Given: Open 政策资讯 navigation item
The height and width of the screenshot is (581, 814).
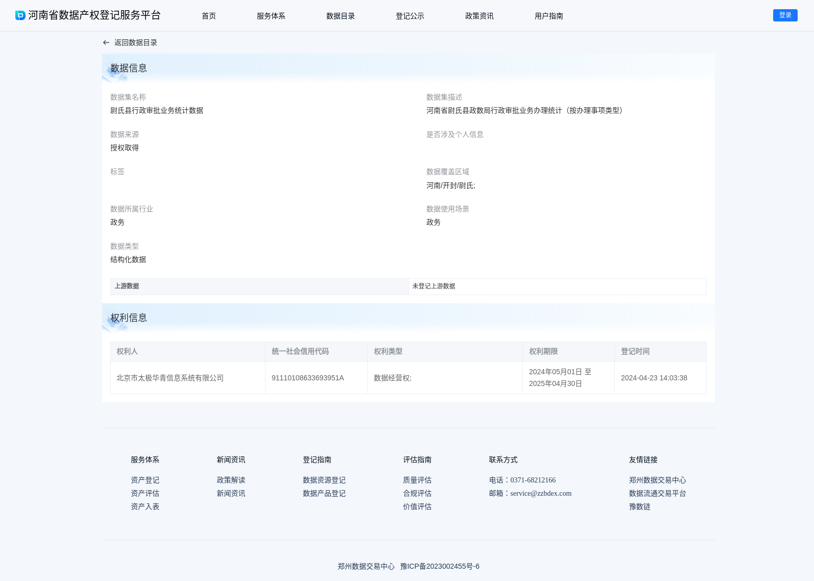Looking at the screenshot, I should point(480,16).
